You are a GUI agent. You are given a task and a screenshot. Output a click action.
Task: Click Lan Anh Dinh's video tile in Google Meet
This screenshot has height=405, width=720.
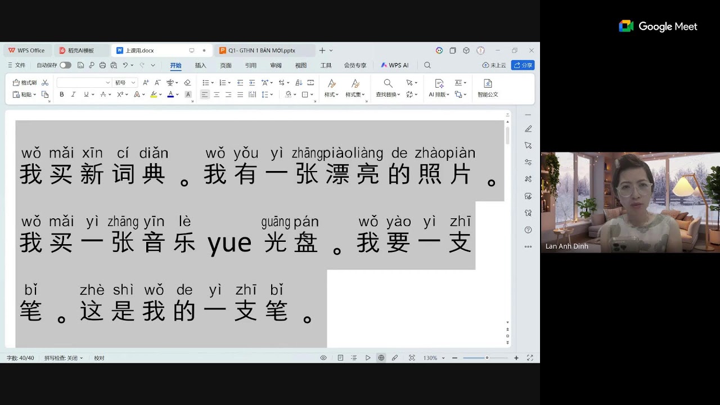pos(631,202)
